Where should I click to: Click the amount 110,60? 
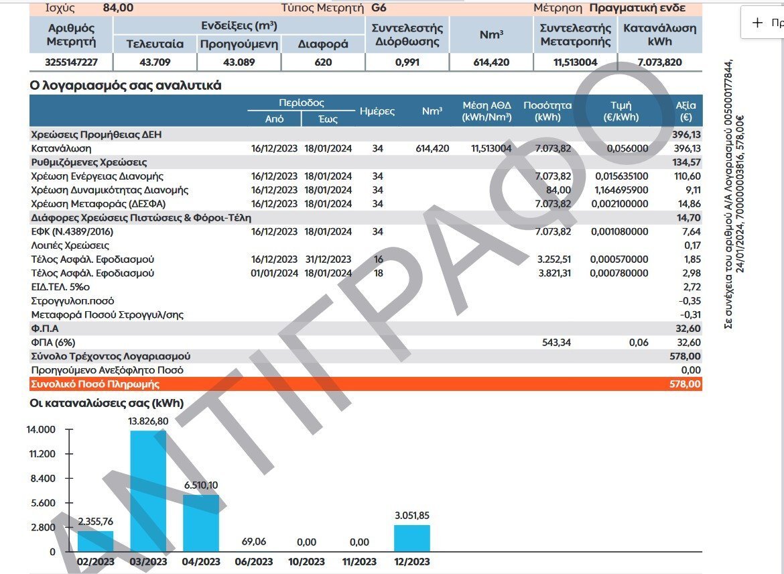tap(687, 176)
